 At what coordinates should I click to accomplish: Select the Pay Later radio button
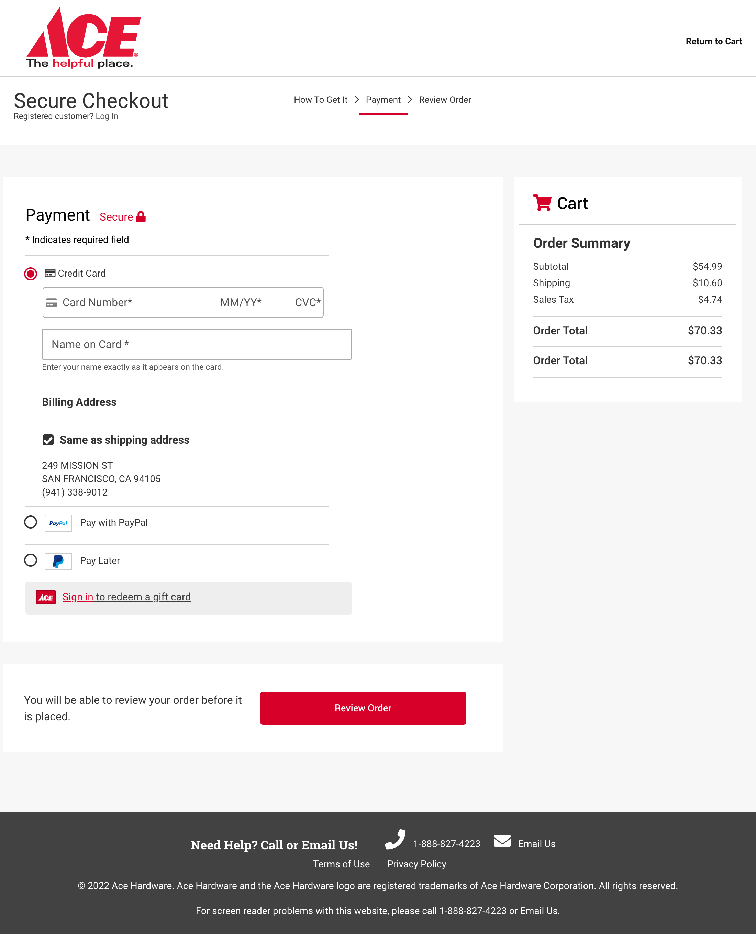coord(31,560)
